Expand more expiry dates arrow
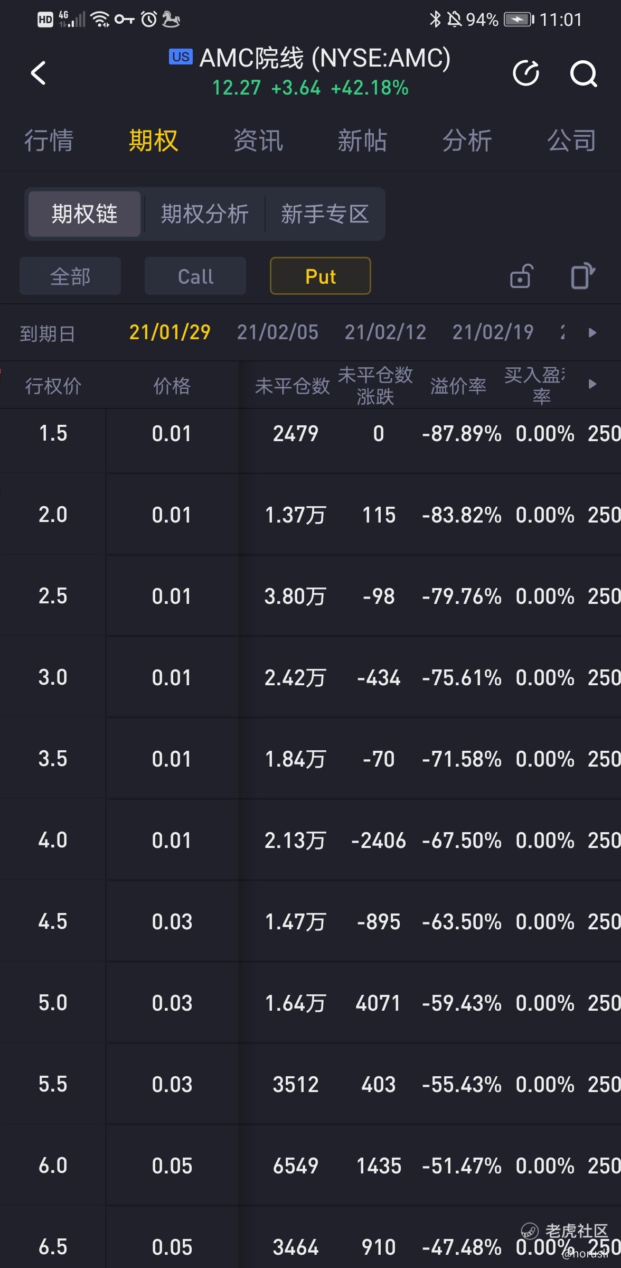 coord(592,332)
